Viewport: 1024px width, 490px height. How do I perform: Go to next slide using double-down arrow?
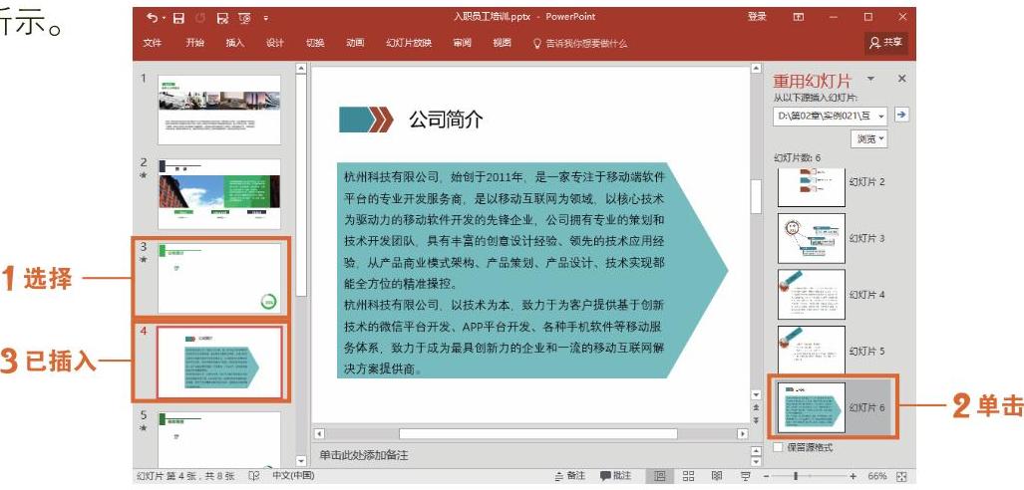756,419
